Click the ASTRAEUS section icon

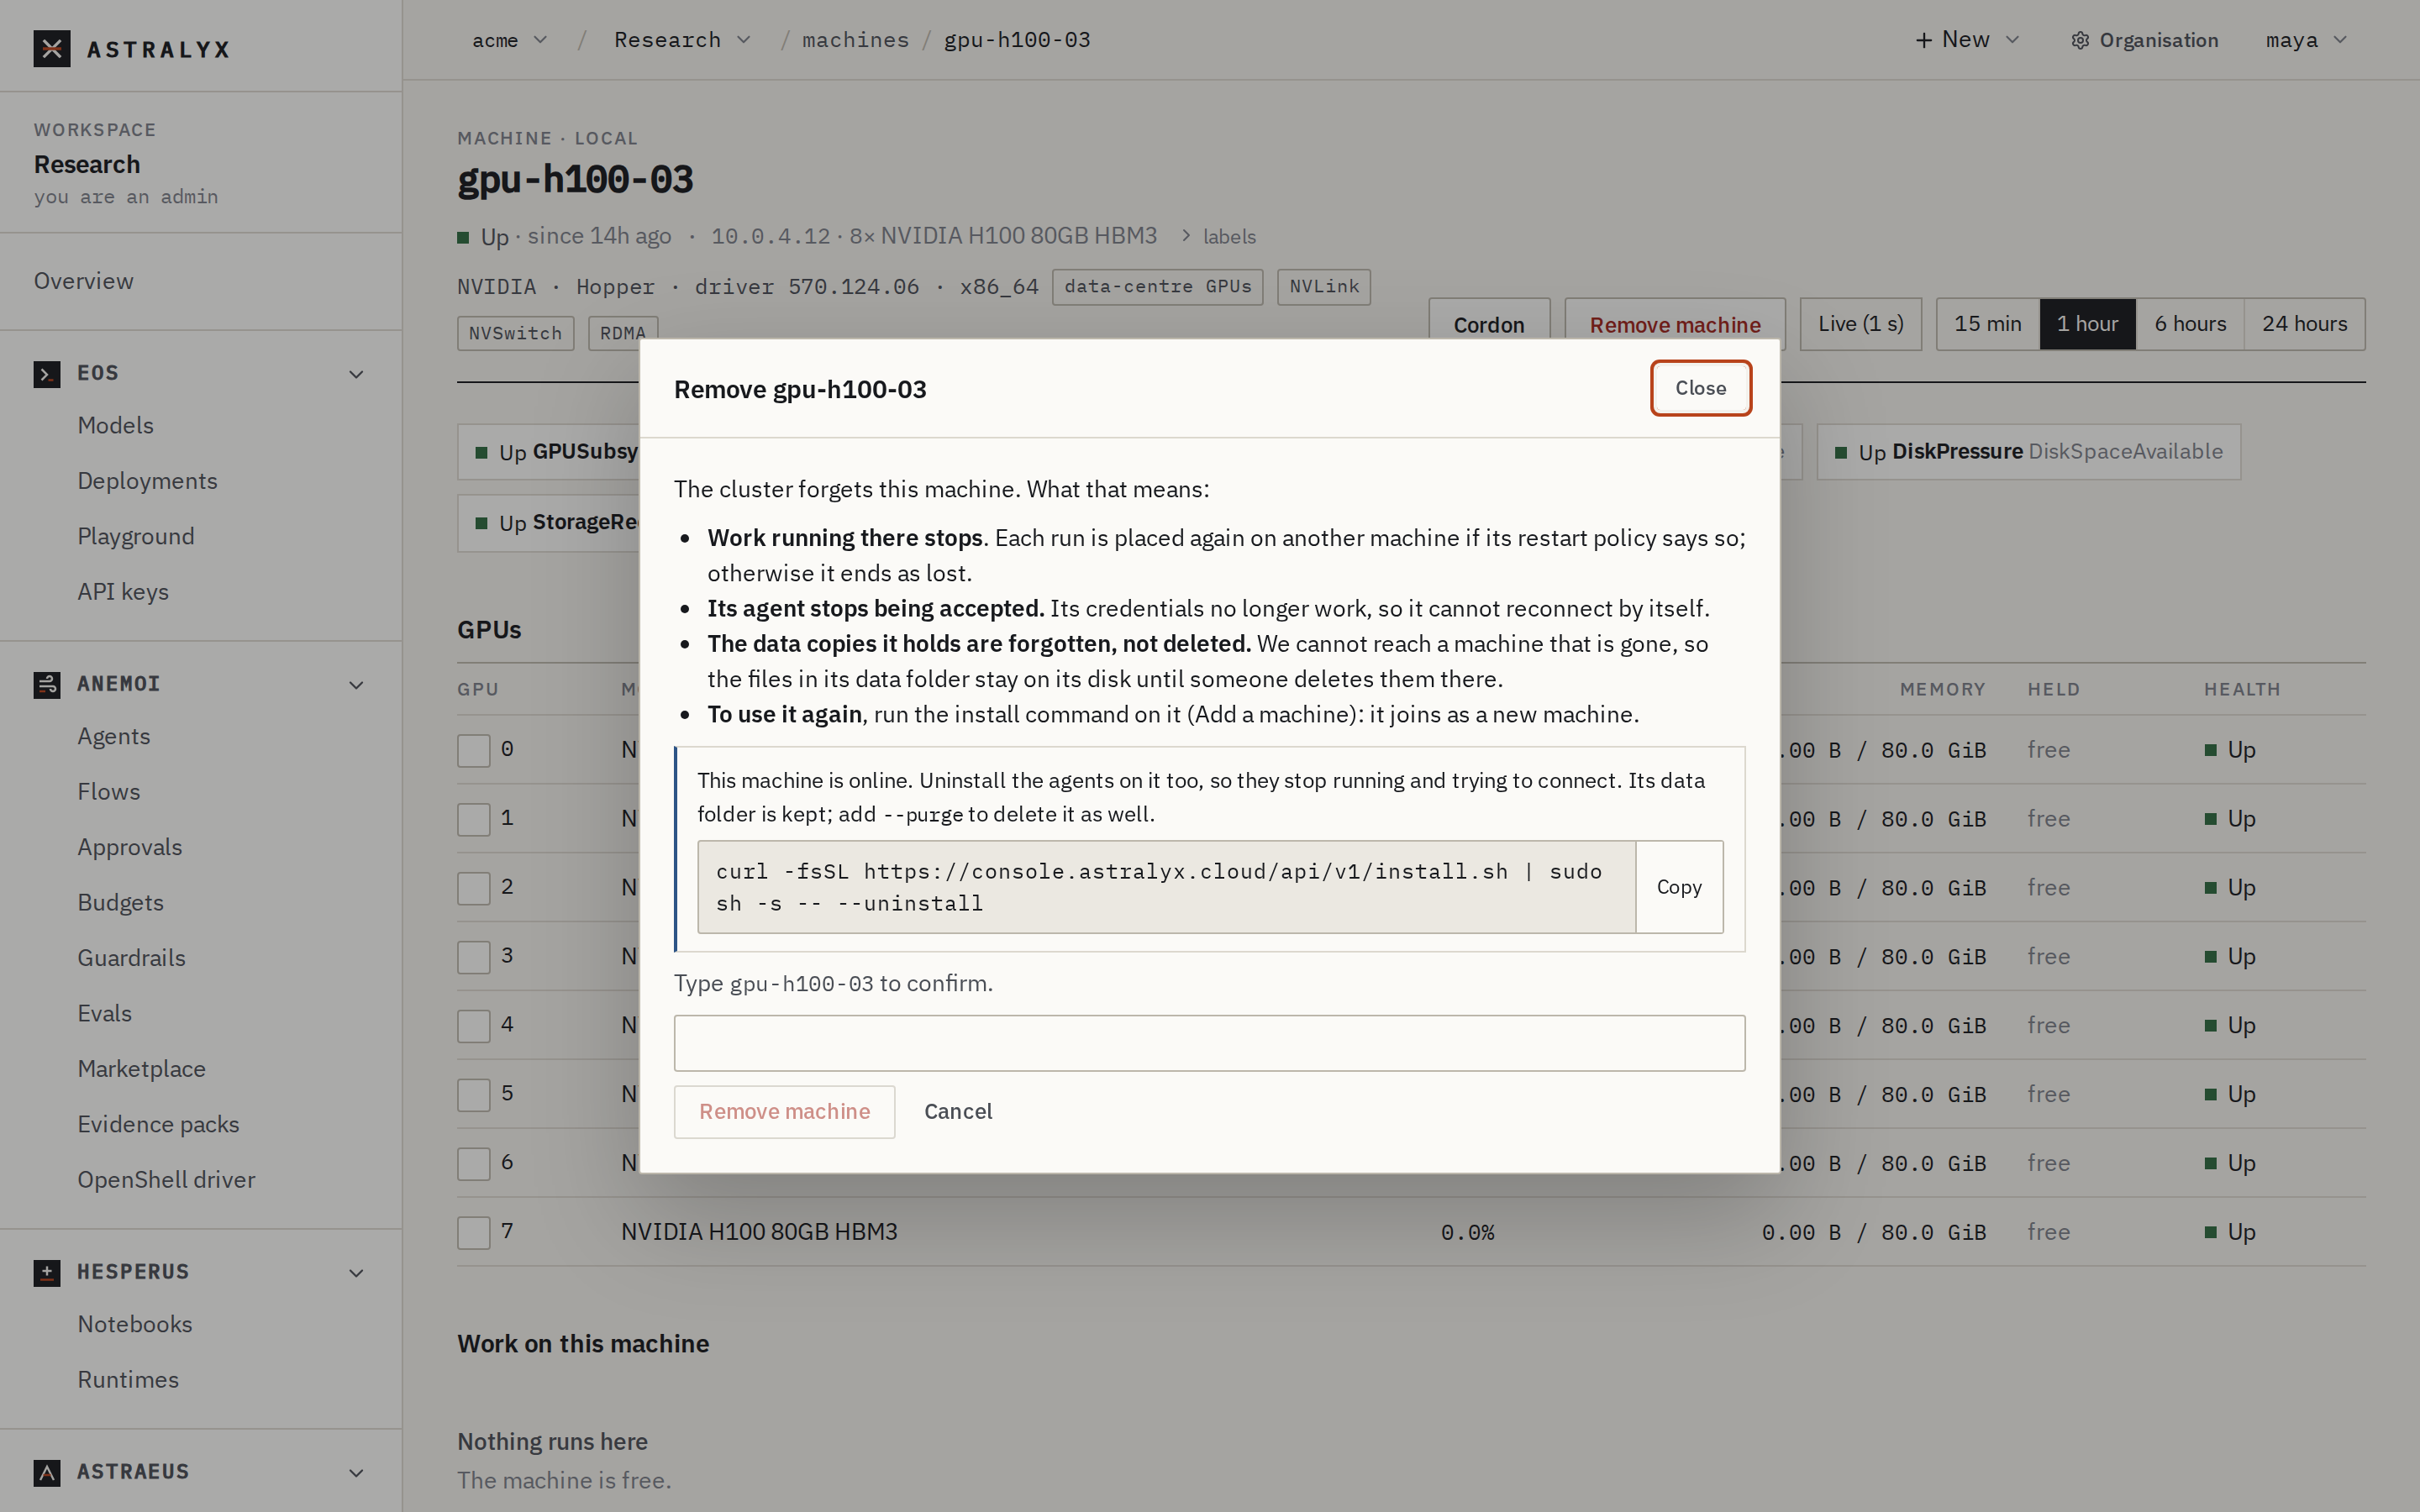pyautogui.click(x=47, y=1472)
